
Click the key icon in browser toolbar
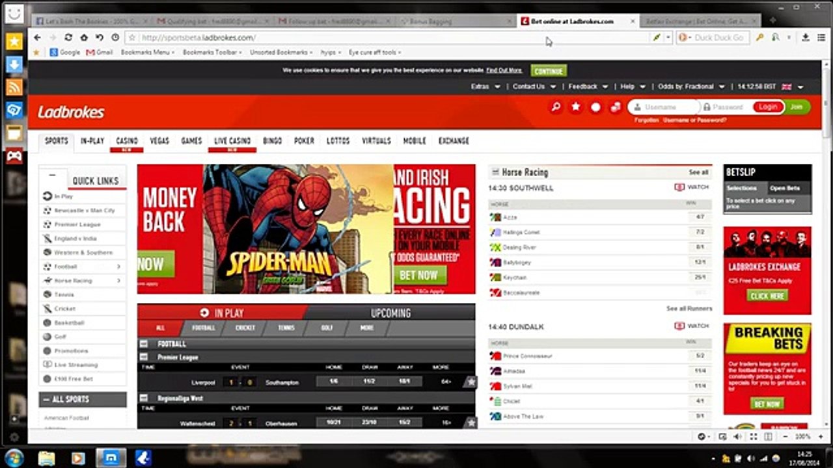759,38
